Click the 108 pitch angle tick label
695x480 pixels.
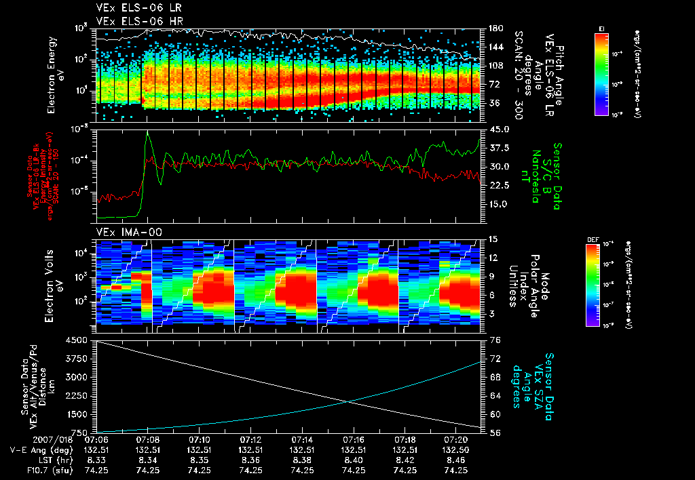[496, 66]
